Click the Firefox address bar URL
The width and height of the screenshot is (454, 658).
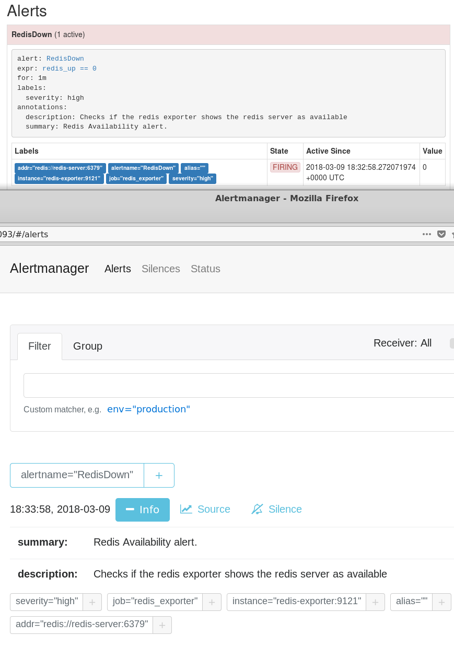[24, 234]
